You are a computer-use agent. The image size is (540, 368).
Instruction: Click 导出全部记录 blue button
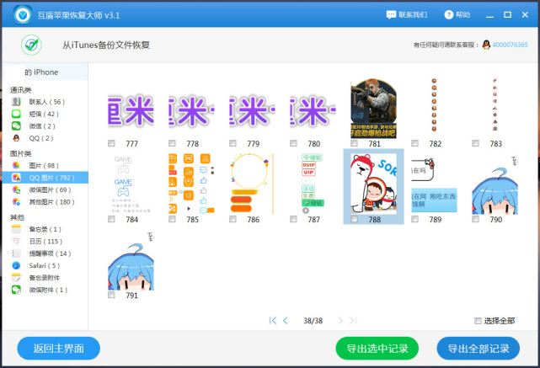coord(479,349)
